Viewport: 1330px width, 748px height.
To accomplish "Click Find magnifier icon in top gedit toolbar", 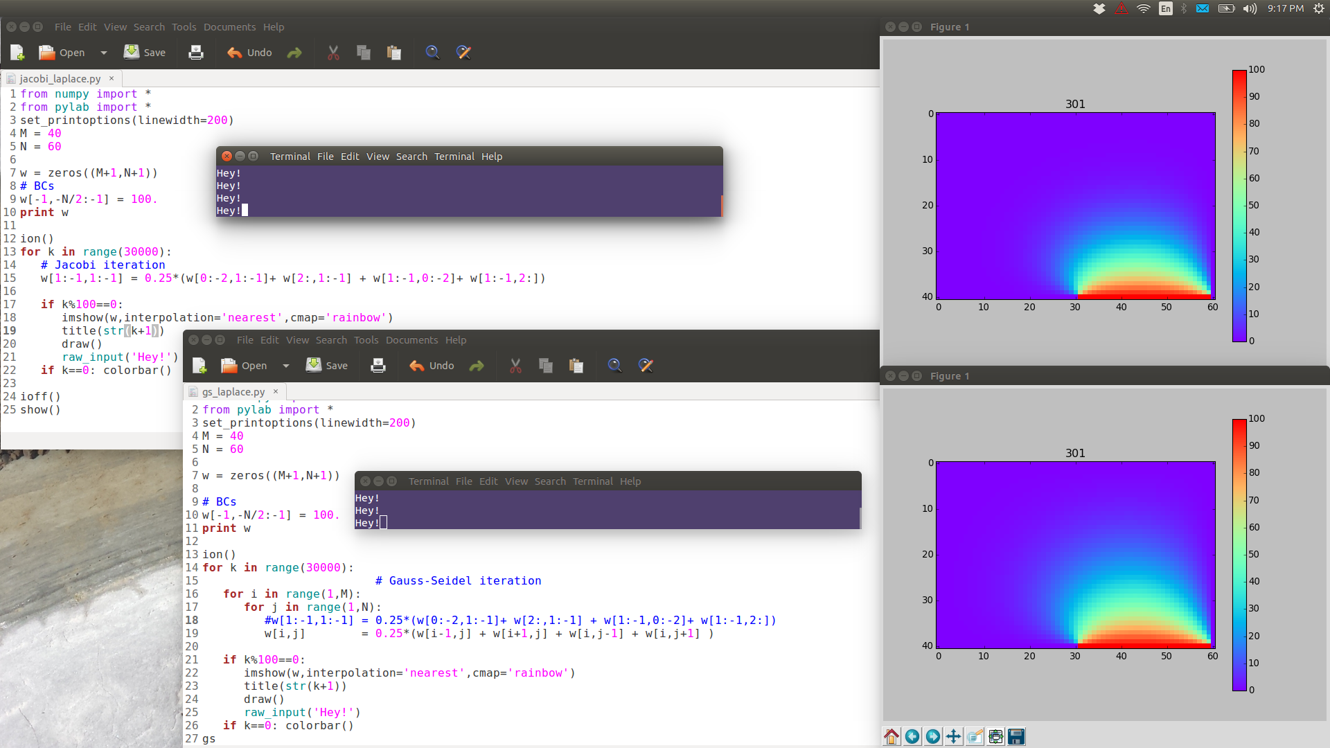I will click(x=432, y=53).
